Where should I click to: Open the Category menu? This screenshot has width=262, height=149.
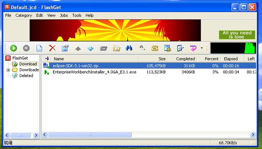pyautogui.click(x=23, y=15)
